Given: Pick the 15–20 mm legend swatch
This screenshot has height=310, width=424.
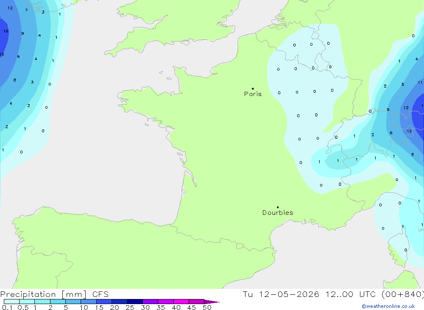Looking at the screenshot, I should coord(104,302).
